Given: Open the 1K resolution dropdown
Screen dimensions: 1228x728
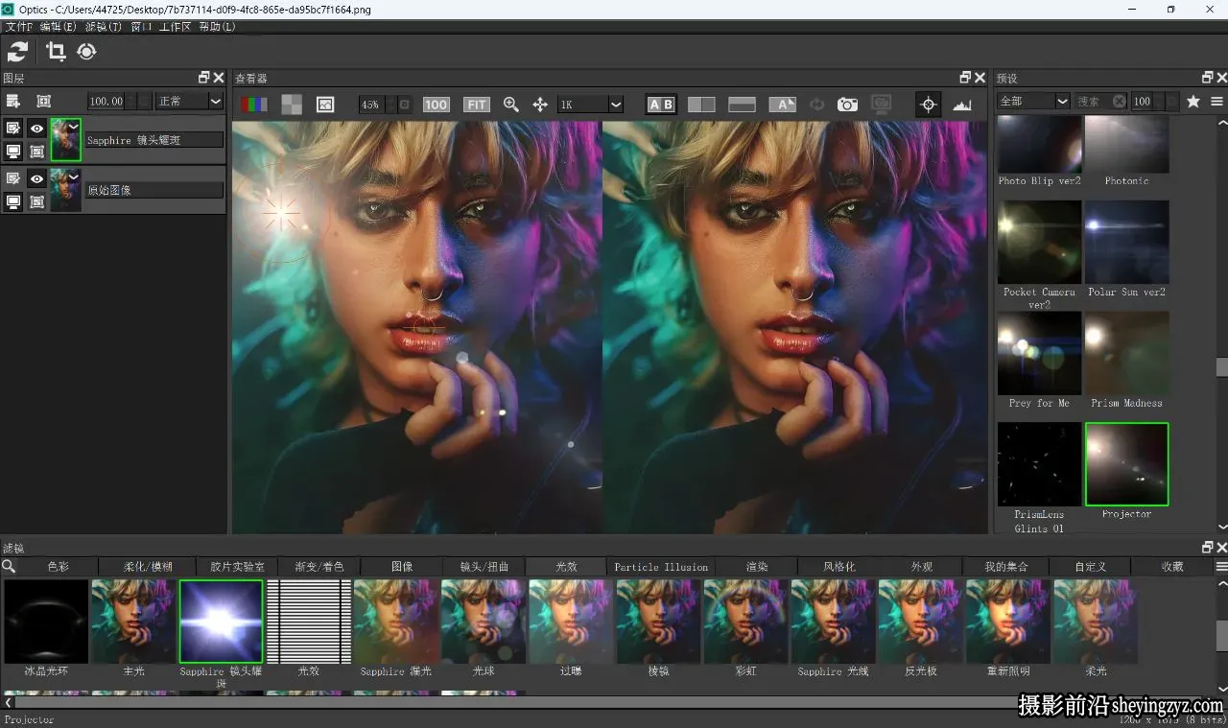Looking at the screenshot, I should pos(590,105).
